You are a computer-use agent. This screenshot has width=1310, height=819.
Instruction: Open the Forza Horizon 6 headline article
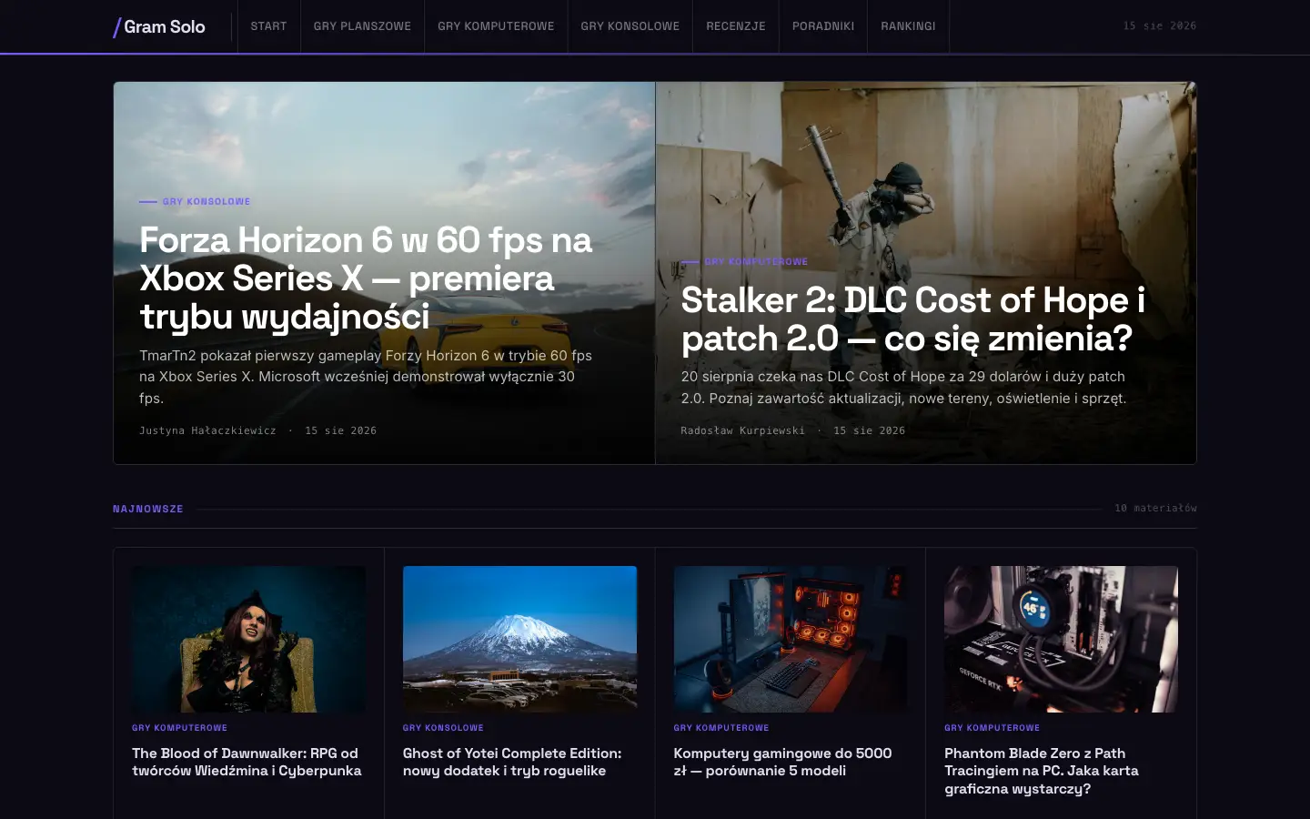tap(366, 278)
